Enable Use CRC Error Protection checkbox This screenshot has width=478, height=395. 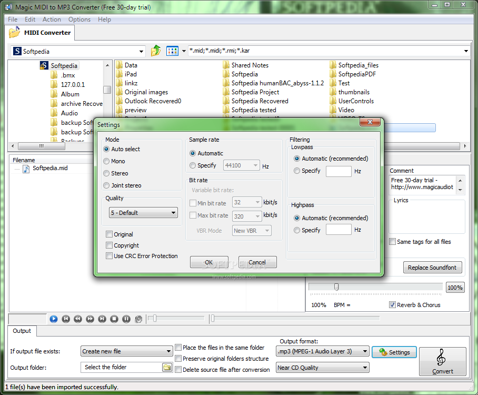pos(109,256)
